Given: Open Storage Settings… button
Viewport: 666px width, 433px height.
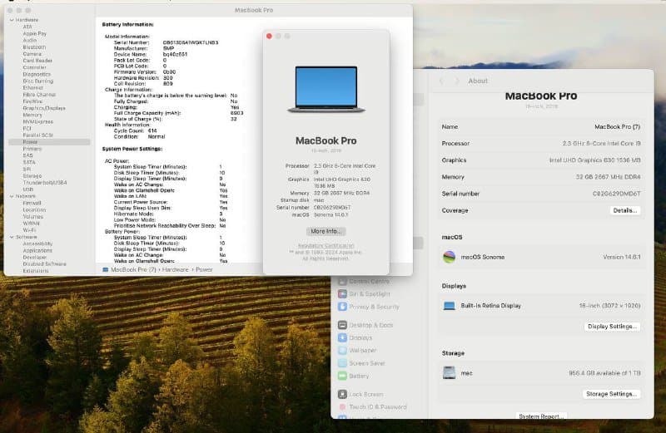Looking at the screenshot, I should (x=611, y=394).
